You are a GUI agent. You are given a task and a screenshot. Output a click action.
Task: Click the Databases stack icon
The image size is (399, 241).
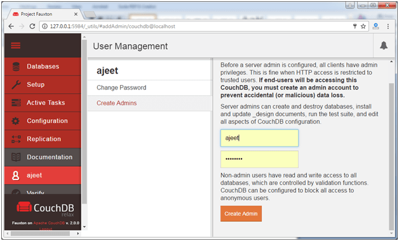(x=16, y=67)
